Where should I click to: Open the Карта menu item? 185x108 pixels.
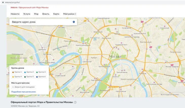[56, 14]
